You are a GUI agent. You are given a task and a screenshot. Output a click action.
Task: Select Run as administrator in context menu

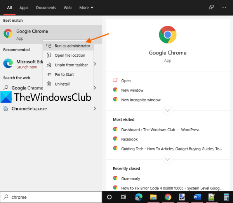click(68, 46)
